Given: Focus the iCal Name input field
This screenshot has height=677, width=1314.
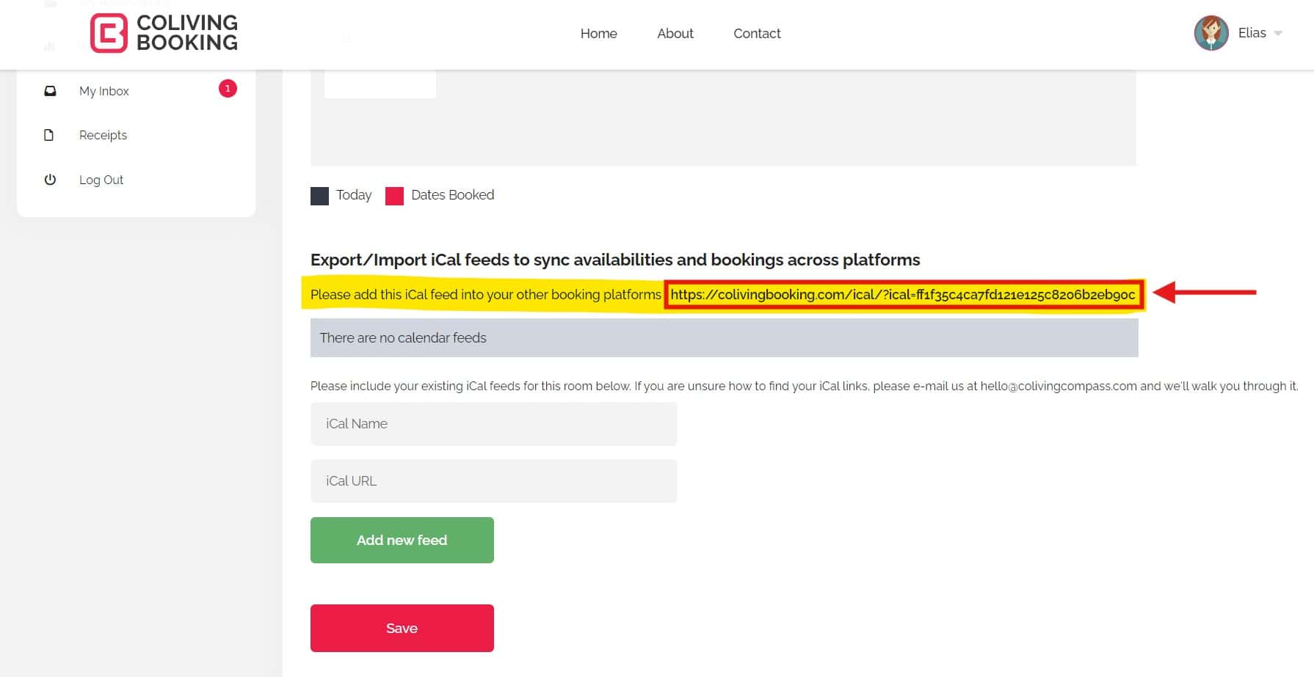Looking at the screenshot, I should click(493, 424).
